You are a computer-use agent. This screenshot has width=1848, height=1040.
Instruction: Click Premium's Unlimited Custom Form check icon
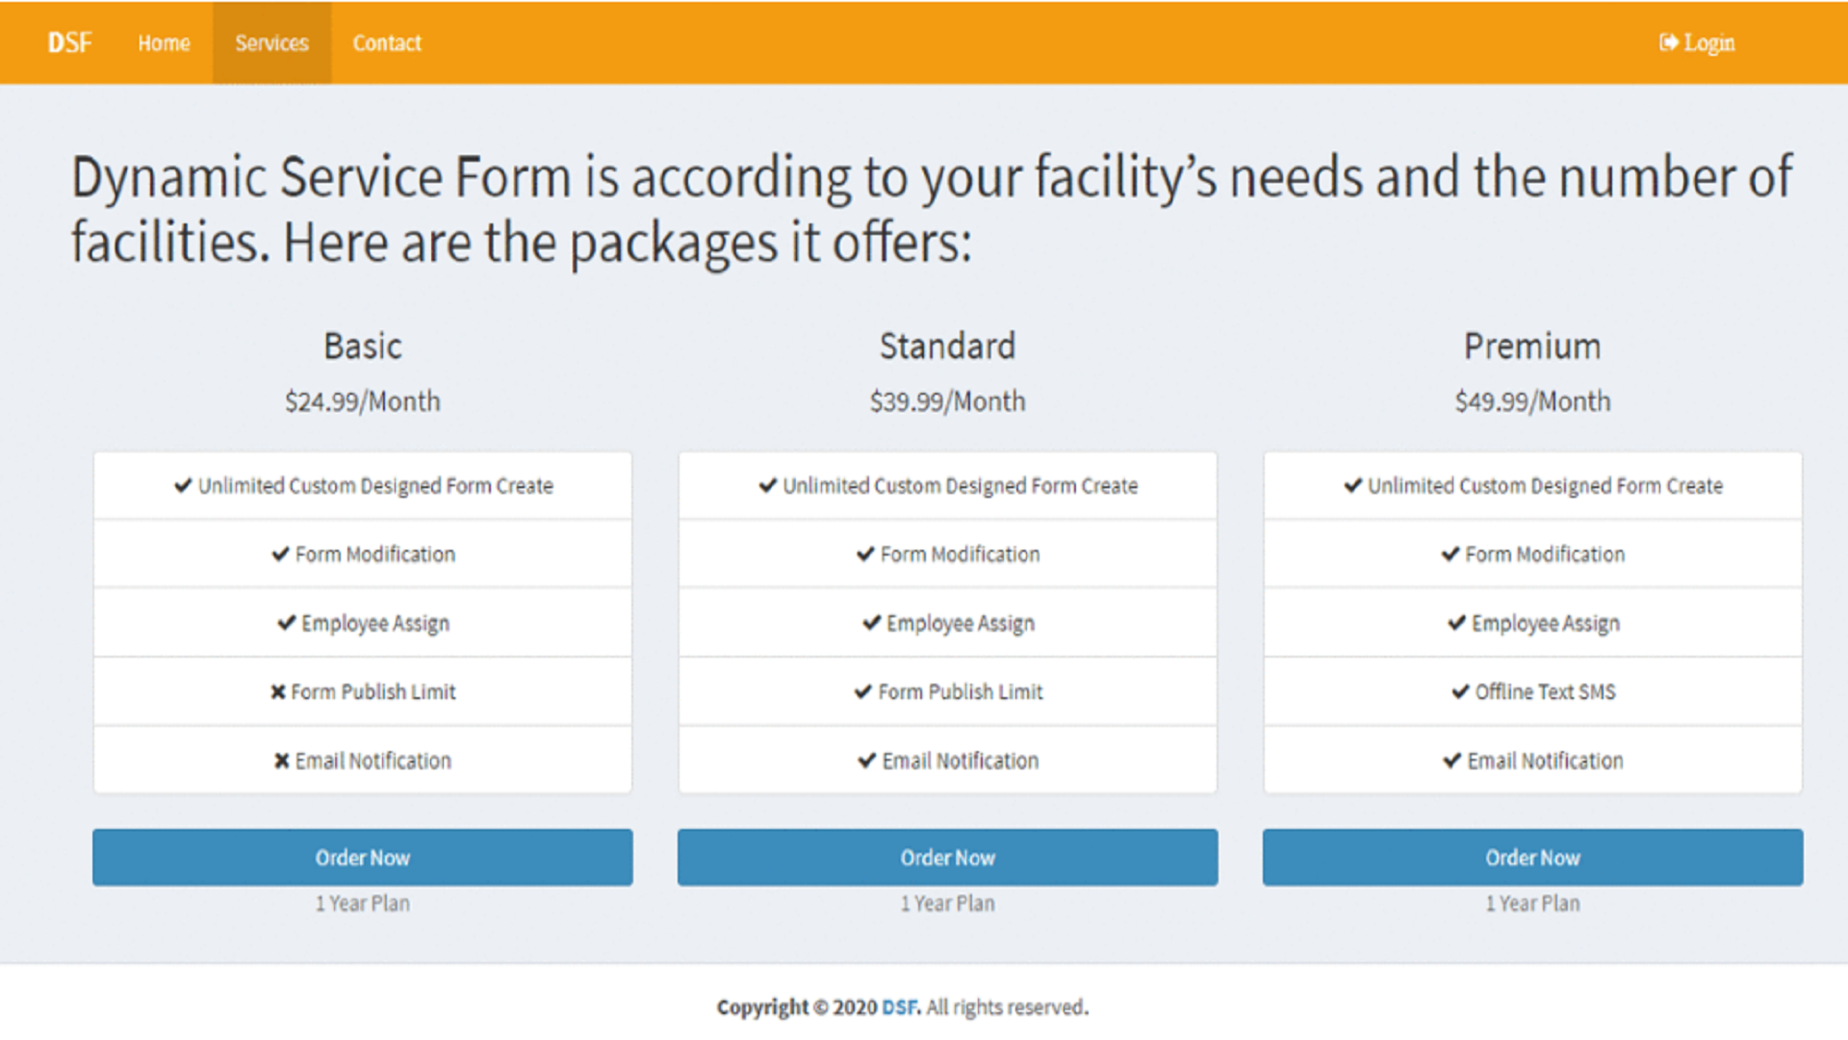(1353, 485)
